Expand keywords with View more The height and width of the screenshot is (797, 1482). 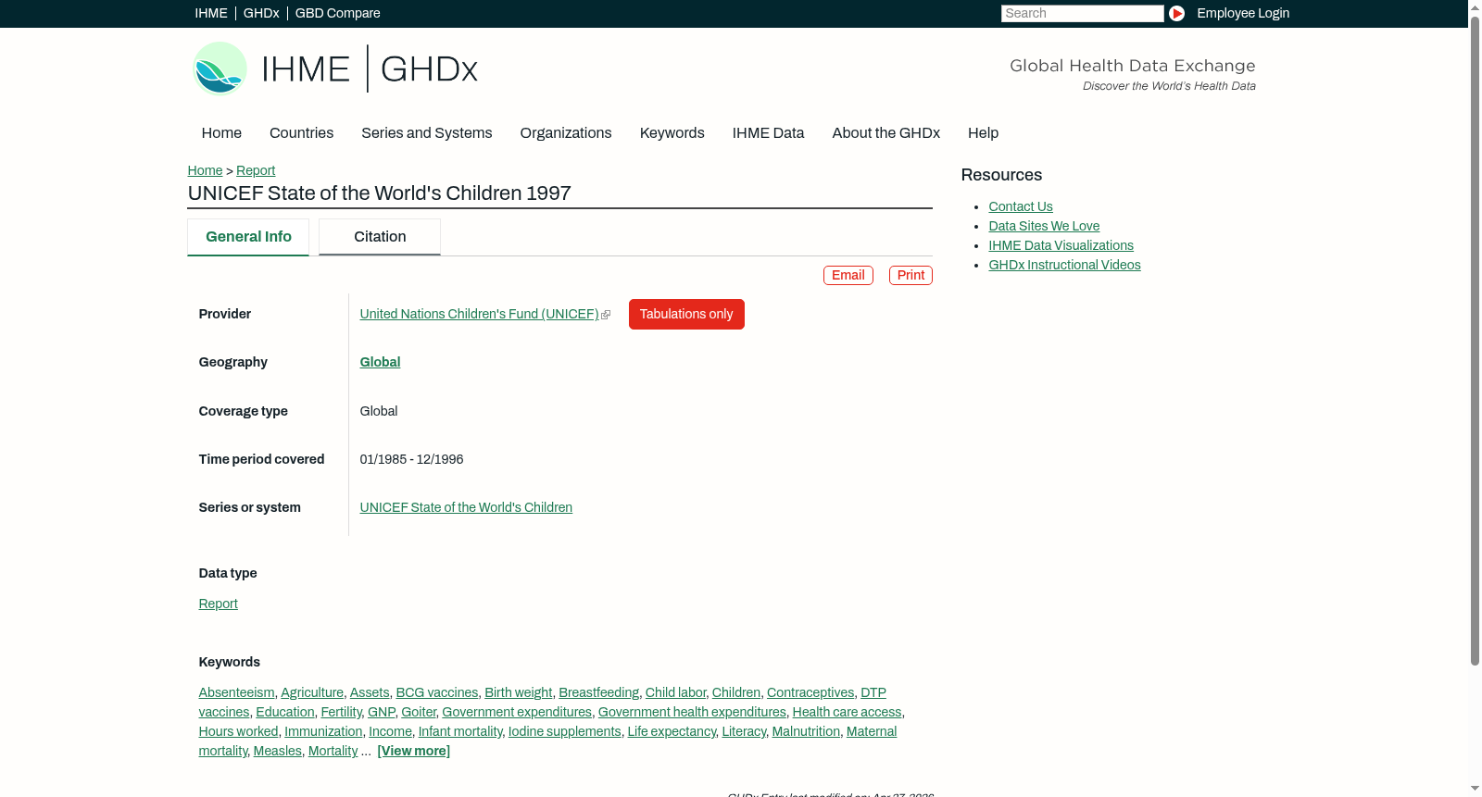click(x=414, y=751)
